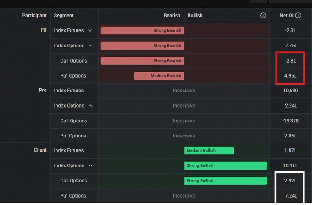The height and width of the screenshot is (205, 312).
Task: Click FII Call Options row label
Action: [73, 61]
